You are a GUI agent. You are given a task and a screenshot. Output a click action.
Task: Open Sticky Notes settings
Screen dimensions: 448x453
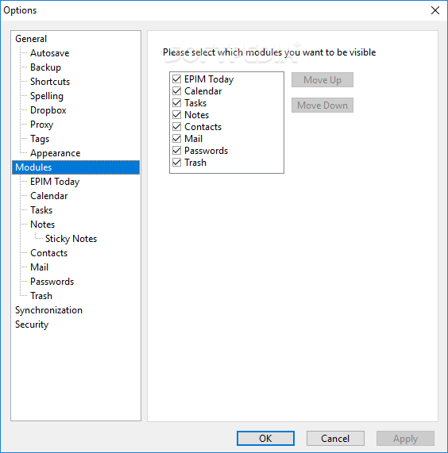tap(71, 239)
